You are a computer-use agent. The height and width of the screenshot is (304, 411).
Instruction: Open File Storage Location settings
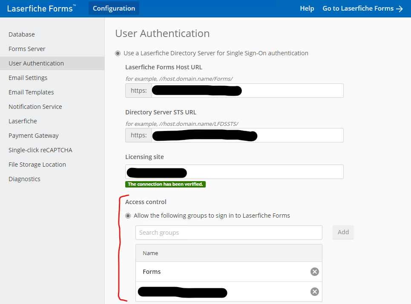(37, 165)
